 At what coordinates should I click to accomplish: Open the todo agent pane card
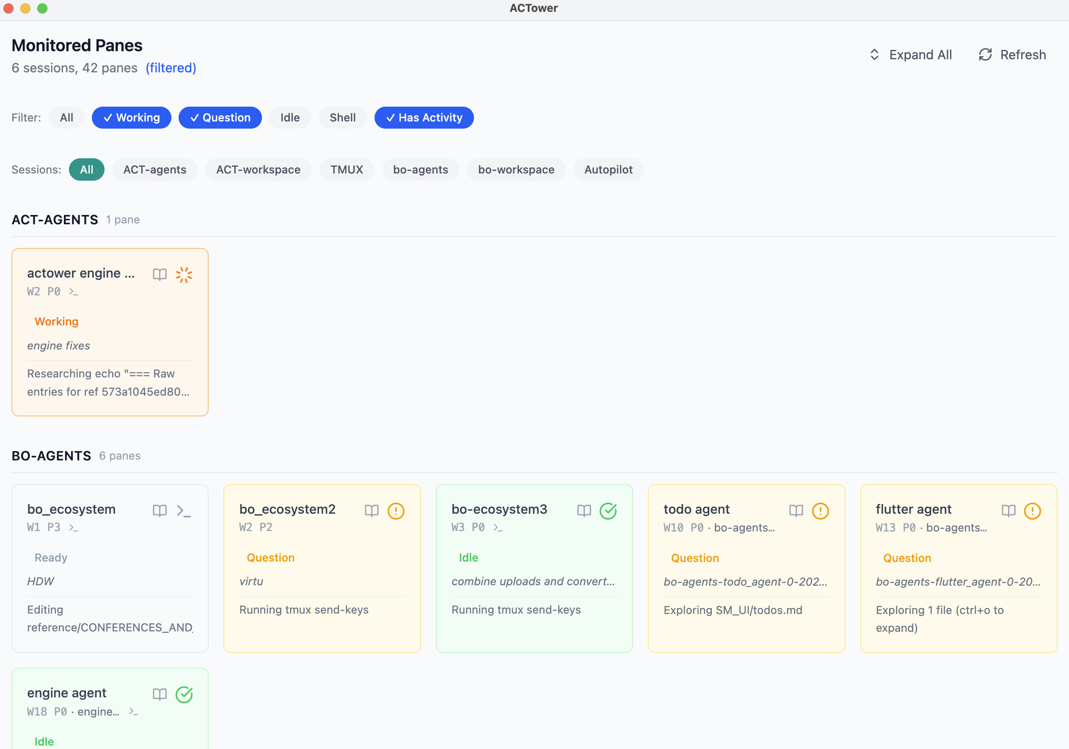click(x=747, y=568)
